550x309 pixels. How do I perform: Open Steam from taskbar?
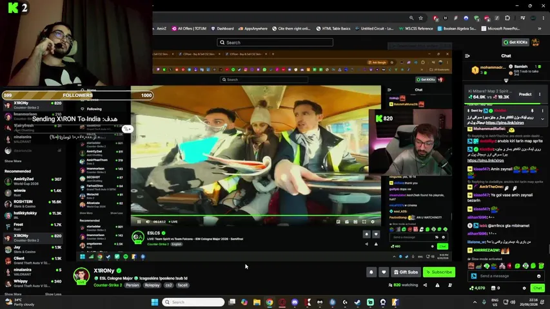(357, 302)
